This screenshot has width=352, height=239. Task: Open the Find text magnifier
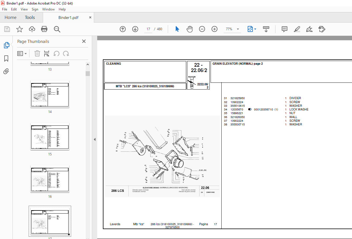(x=57, y=29)
